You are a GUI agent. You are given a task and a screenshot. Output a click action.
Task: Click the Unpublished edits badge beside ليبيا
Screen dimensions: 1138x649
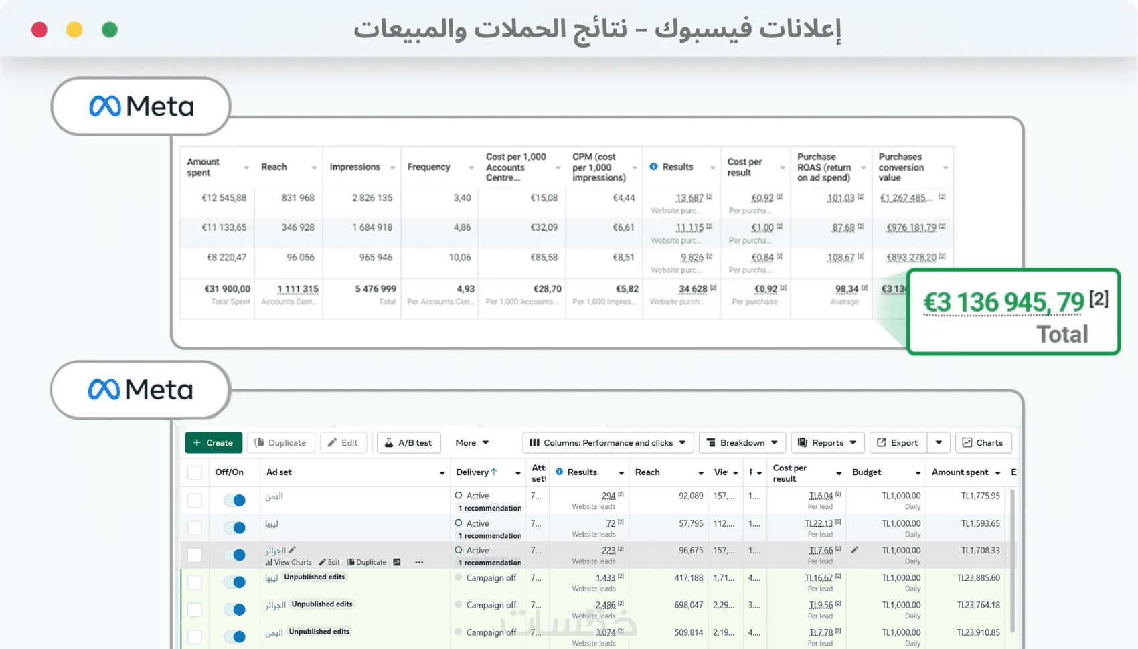pyautogui.click(x=314, y=577)
